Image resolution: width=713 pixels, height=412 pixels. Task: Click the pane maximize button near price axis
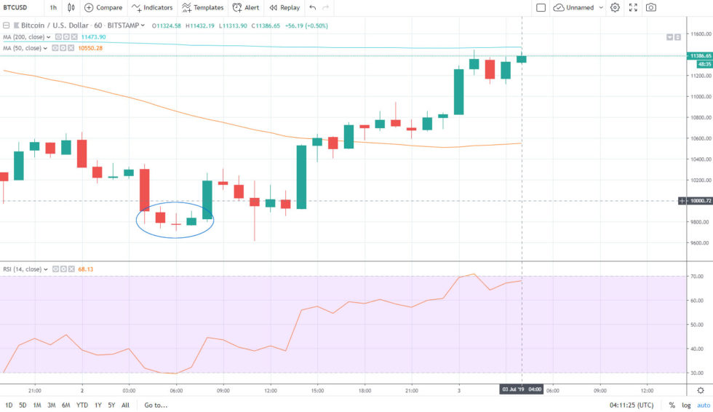[x=677, y=37]
